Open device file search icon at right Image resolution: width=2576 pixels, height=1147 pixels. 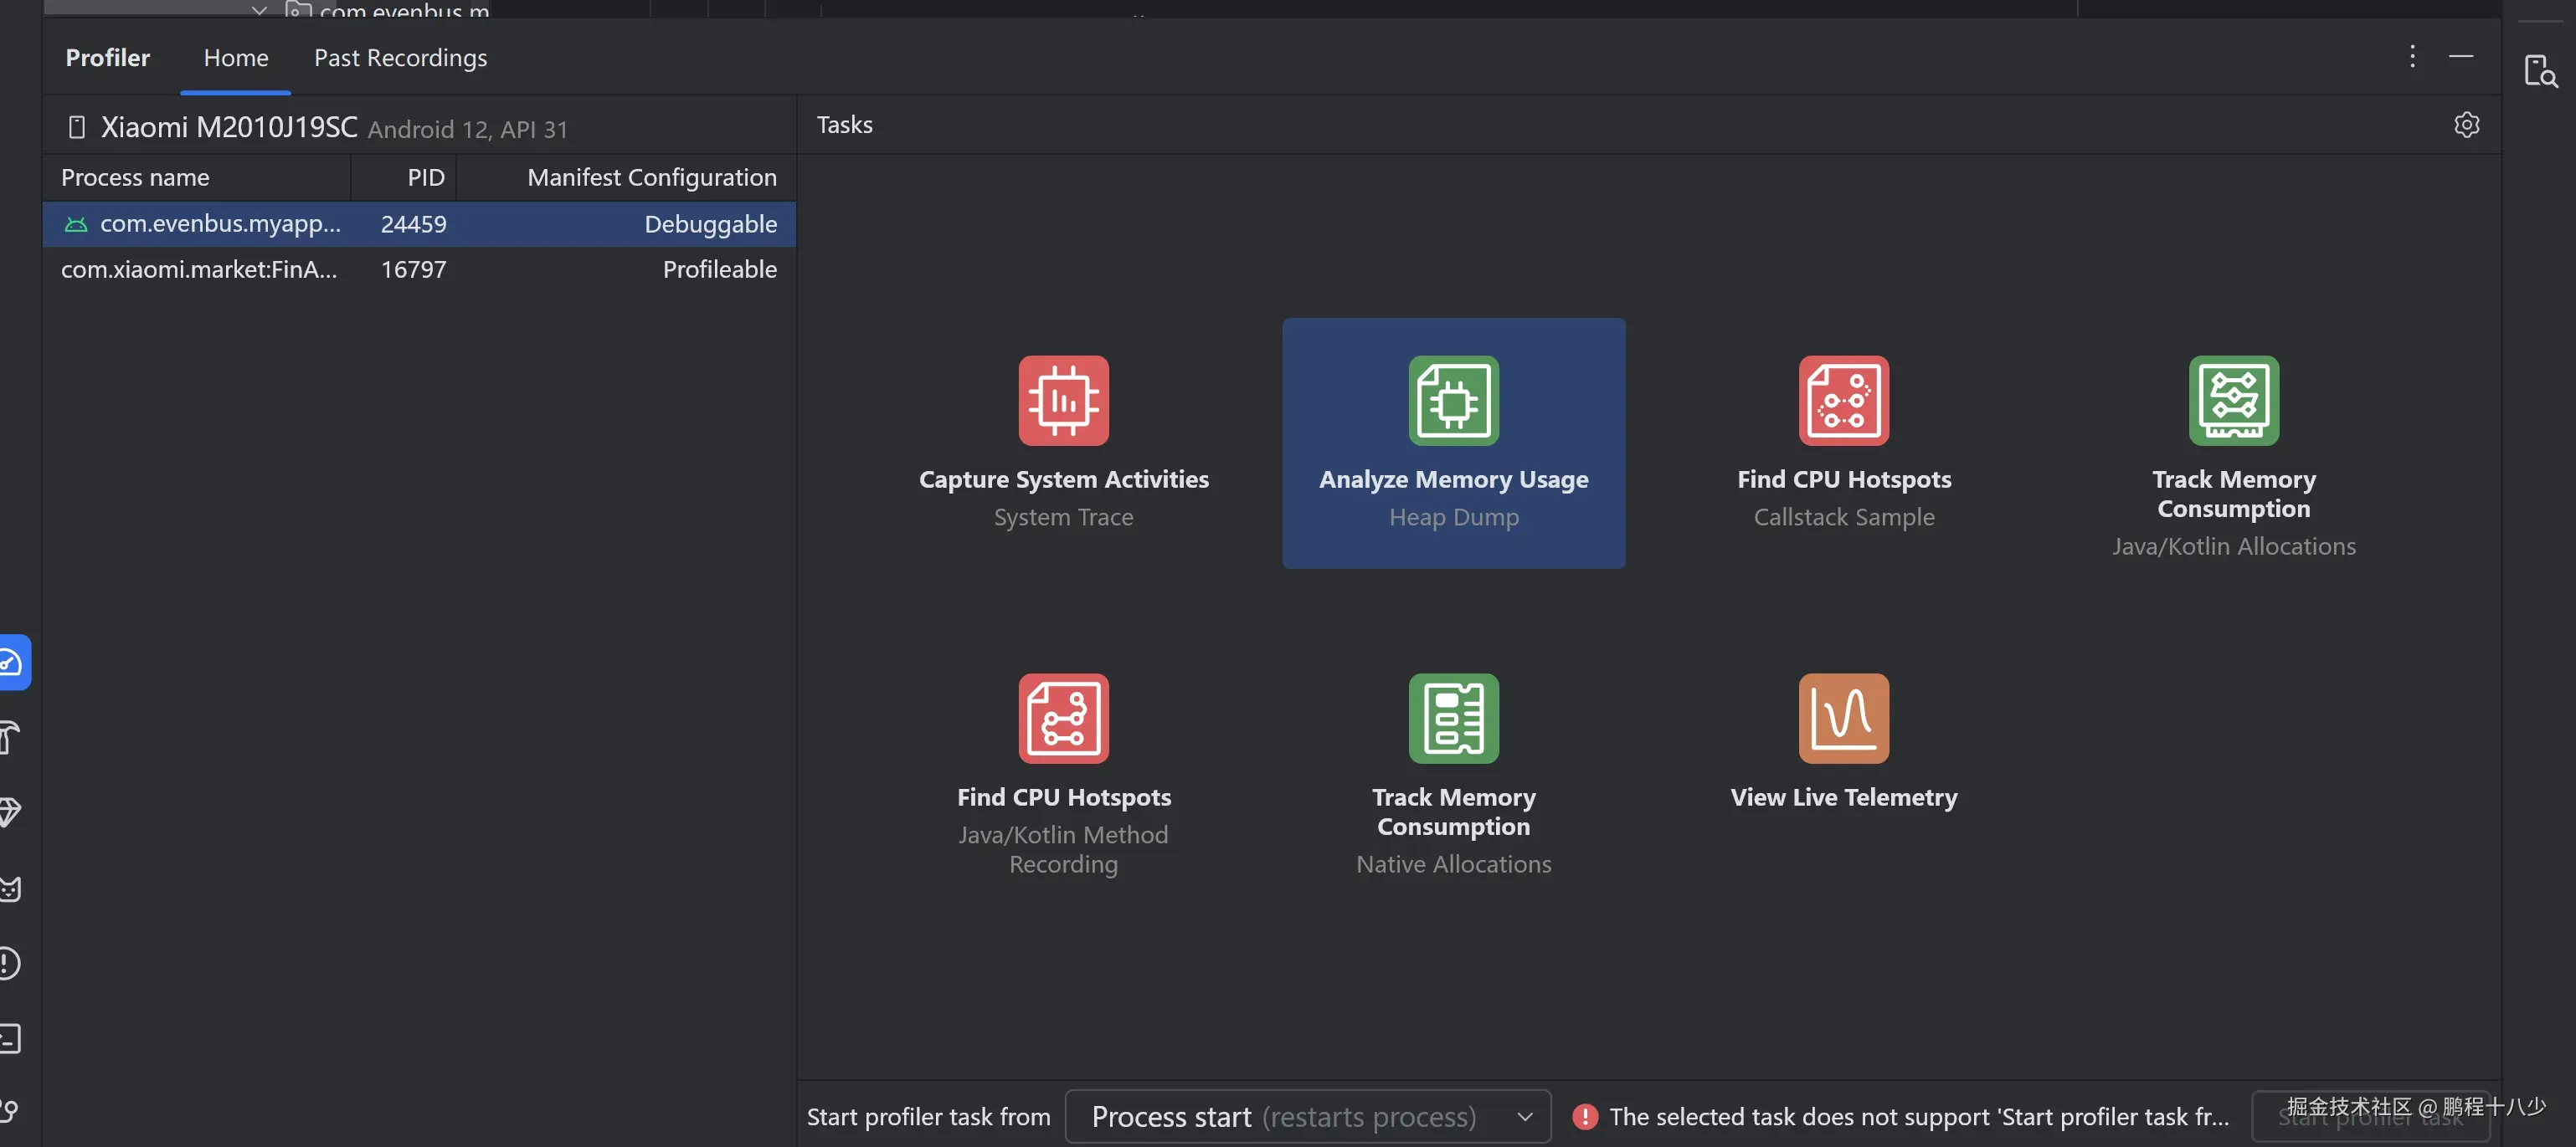tap(2539, 71)
